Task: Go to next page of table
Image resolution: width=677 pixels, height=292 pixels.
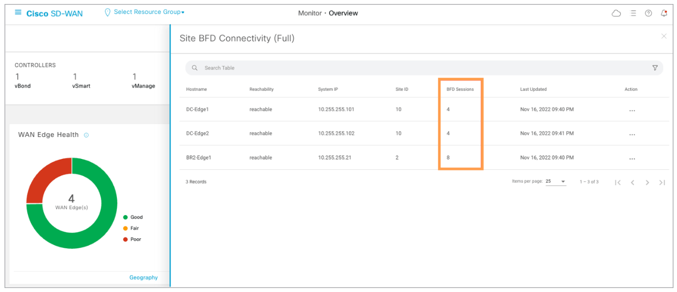Action: [647, 182]
